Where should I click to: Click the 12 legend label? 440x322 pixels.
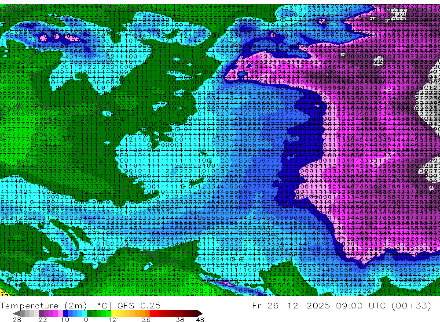(112, 319)
